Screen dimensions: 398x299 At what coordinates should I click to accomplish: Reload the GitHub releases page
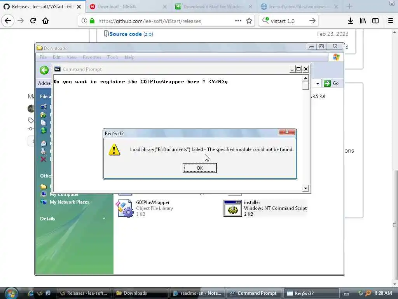[33, 21]
